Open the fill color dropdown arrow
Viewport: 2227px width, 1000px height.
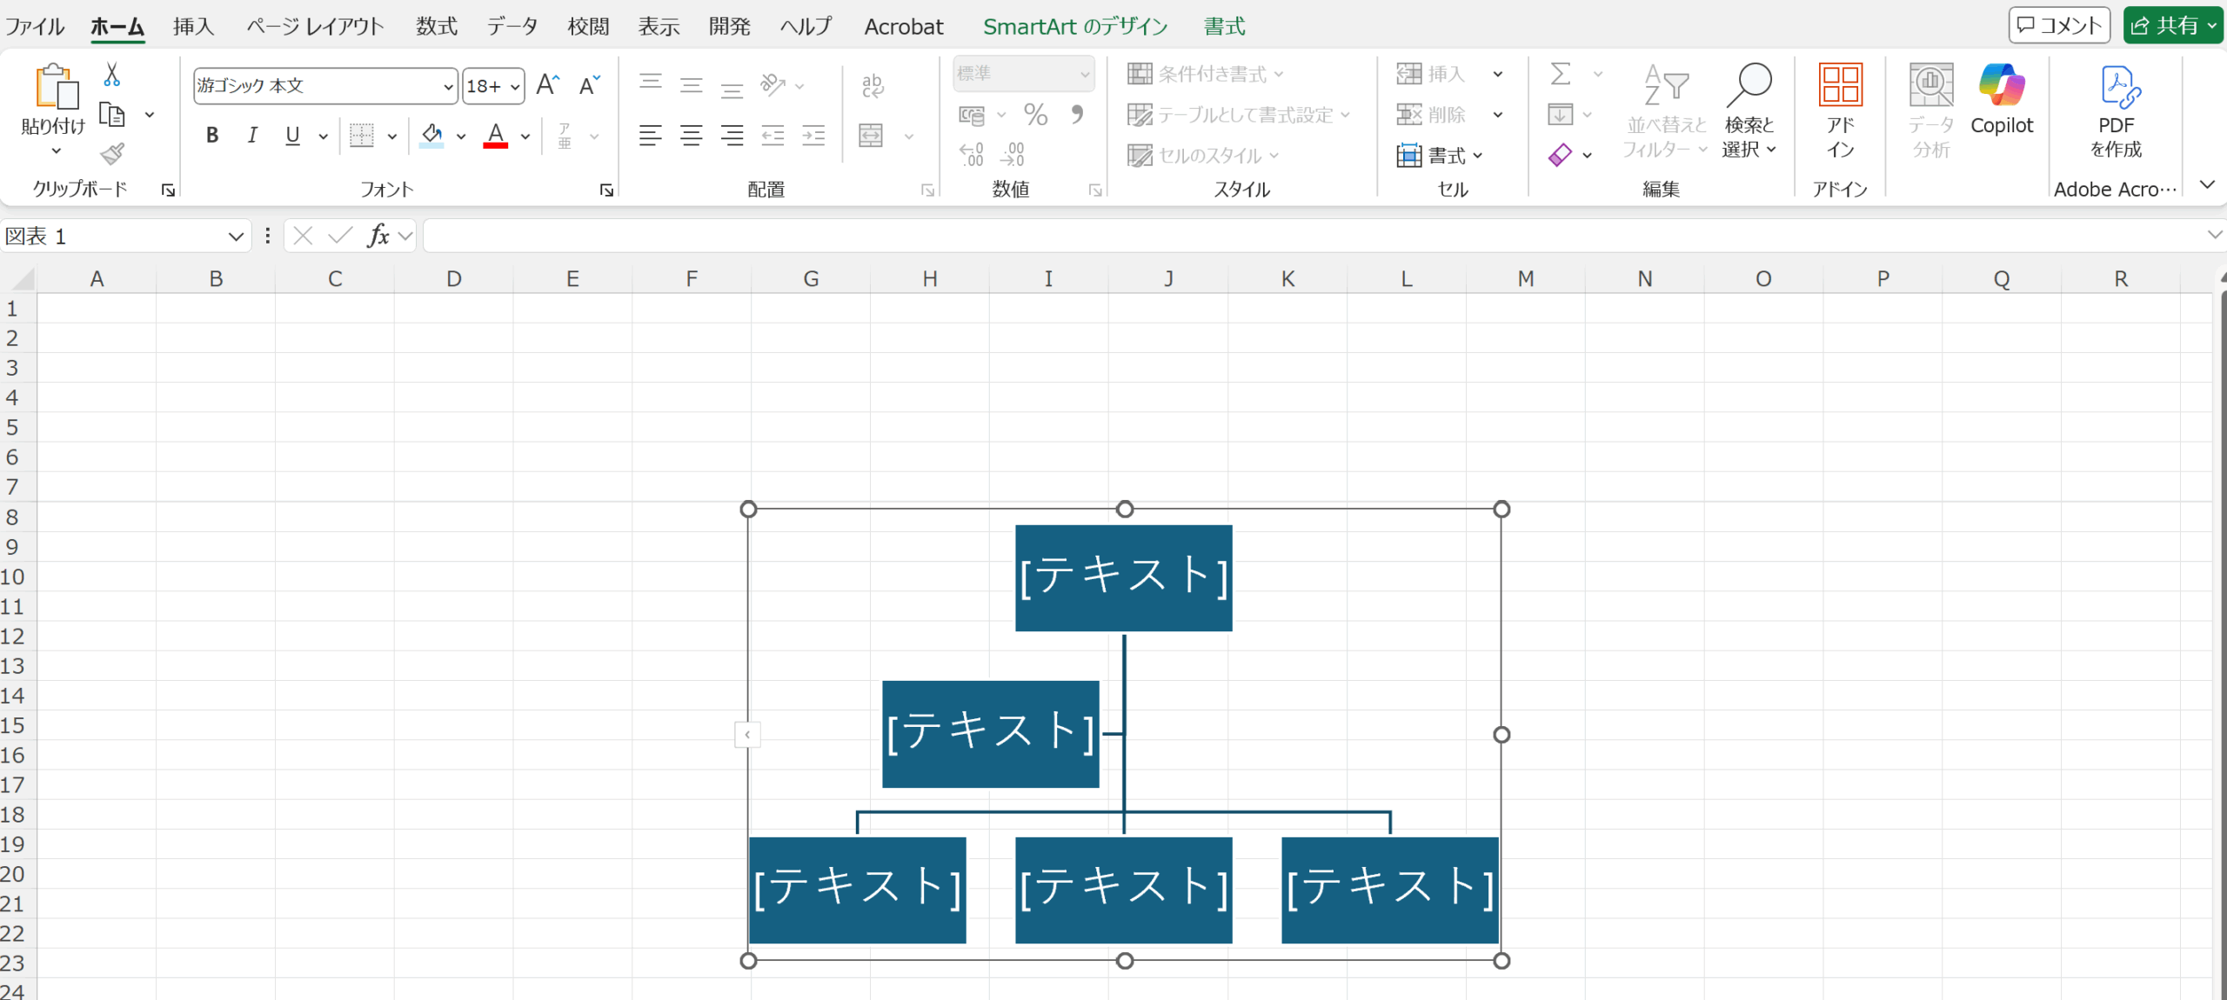(x=461, y=137)
